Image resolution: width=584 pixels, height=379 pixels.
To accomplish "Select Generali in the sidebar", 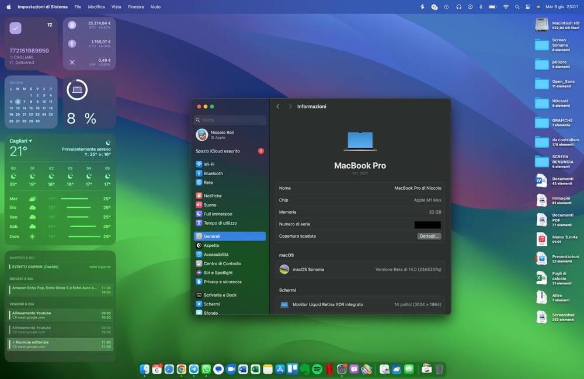I will [230, 237].
